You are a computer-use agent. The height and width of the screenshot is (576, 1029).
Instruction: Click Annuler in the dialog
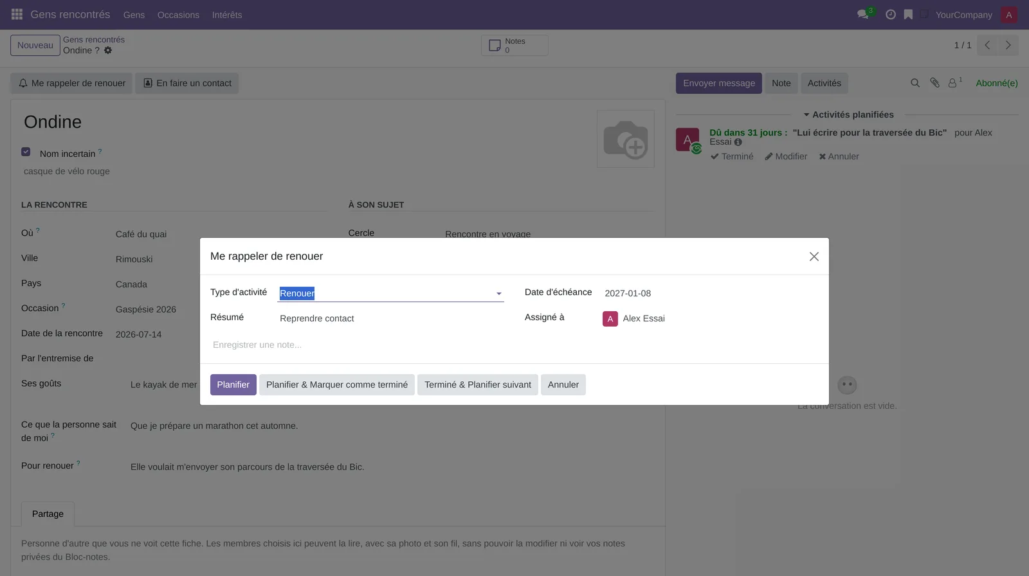563,384
